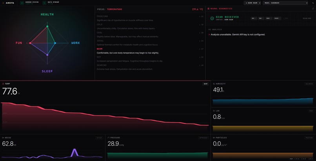Screen dimensions: 316x161
Task: Click the green Health point on the radar
Action: [47, 26]
